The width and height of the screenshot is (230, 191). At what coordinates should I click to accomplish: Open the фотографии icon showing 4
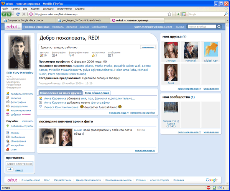53,56
